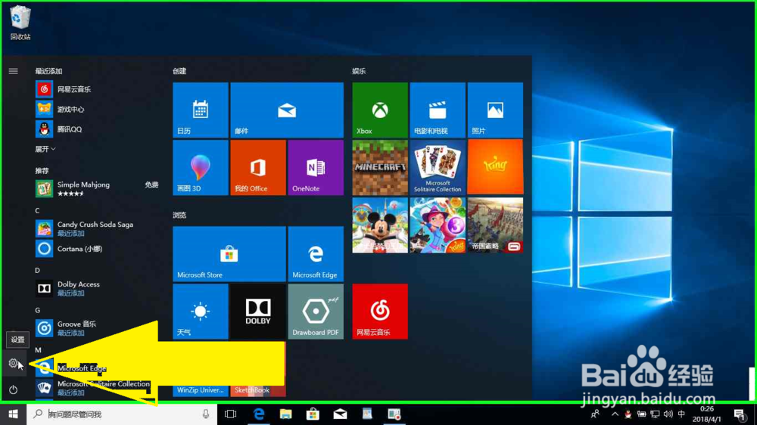This screenshot has height=425, width=757.
Task: Open the Recycle Bin (回收站) desktop icon
Action: tap(20, 23)
